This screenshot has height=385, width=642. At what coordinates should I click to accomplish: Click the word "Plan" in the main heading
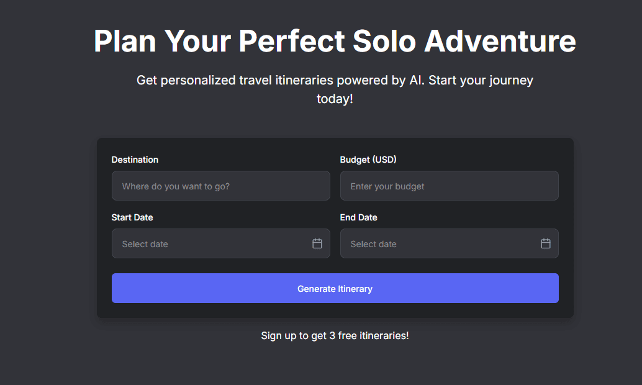point(124,41)
